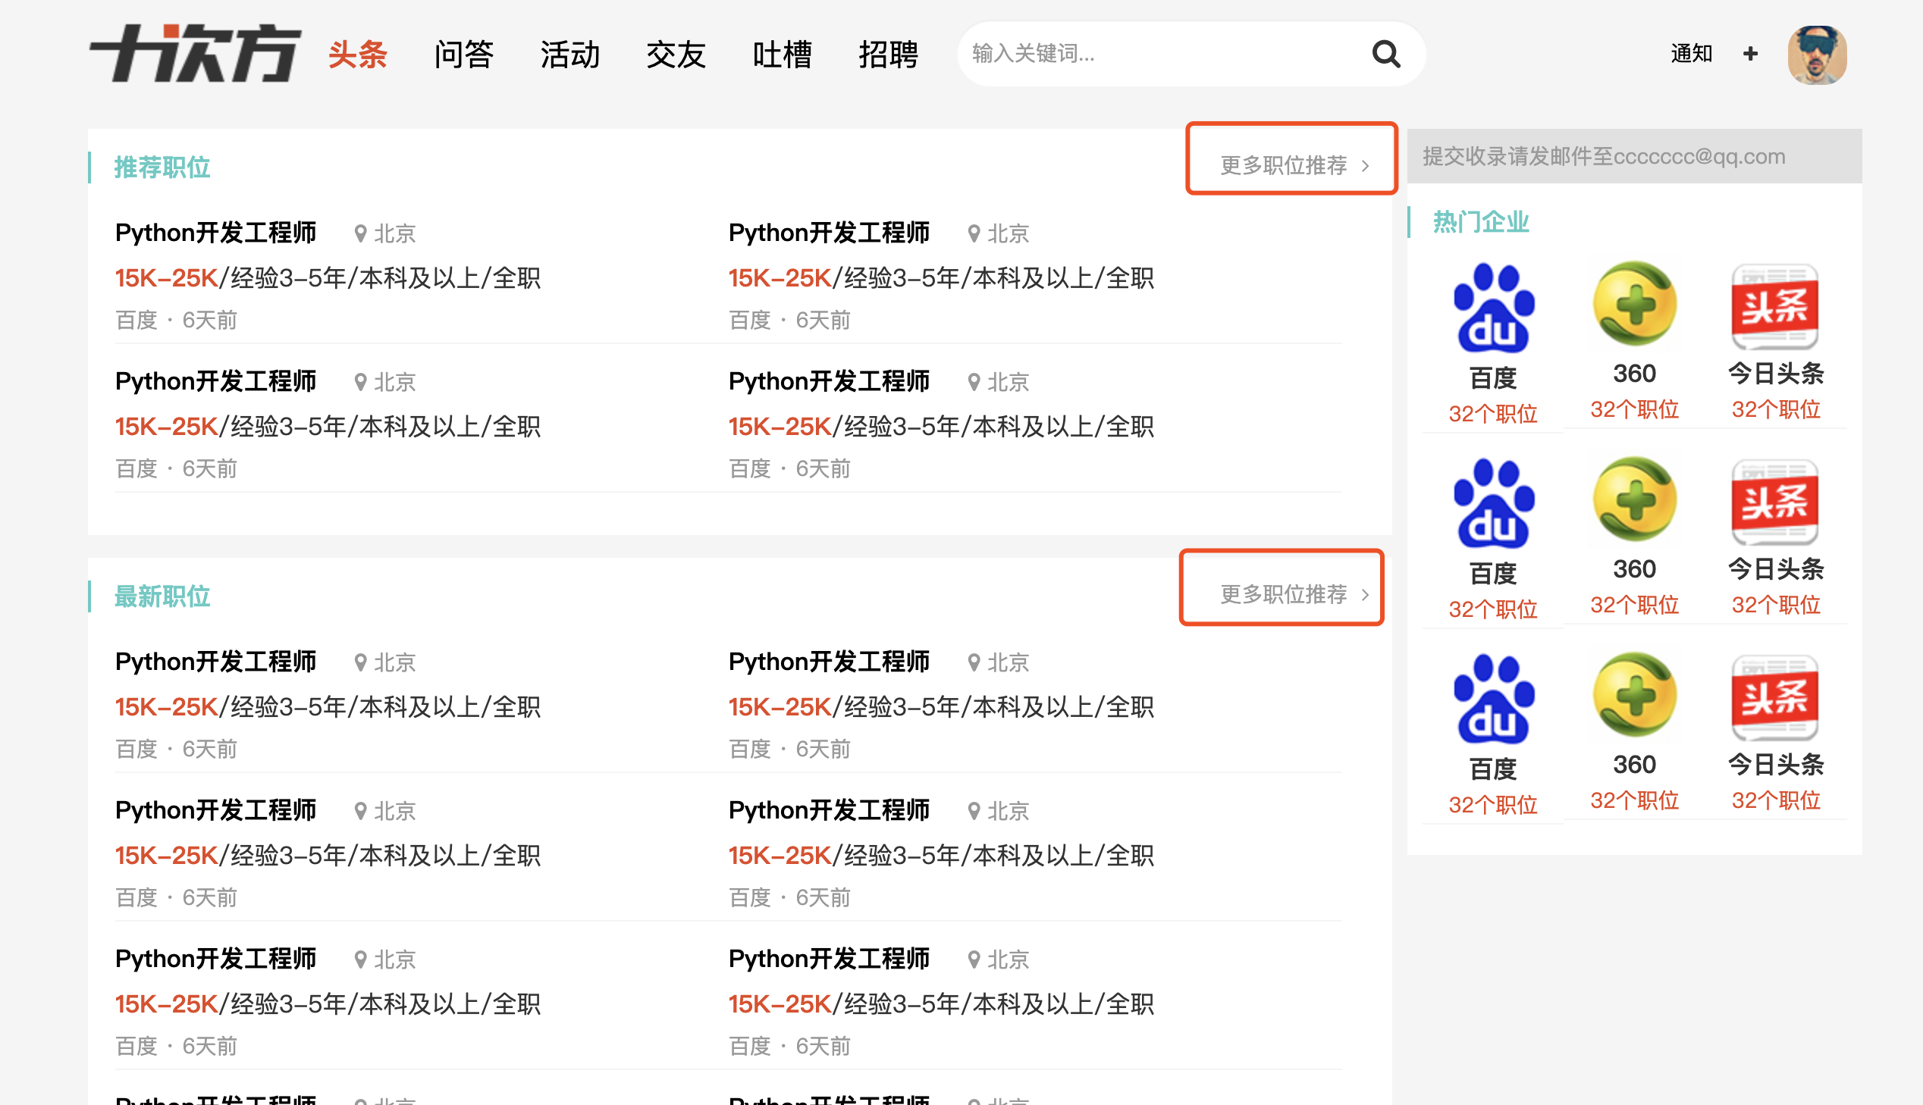
Task: Open the first-row right Python开发工程师 job in 推荐职位
Action: coord(829,232)
